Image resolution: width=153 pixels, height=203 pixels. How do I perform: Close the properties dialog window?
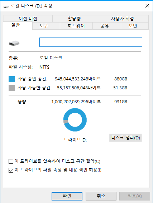(147, 6)
